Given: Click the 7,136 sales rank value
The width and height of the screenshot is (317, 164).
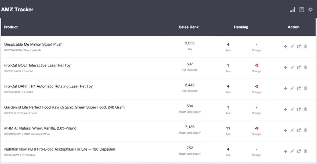Looking at the screenshot, I should (190, 127).
